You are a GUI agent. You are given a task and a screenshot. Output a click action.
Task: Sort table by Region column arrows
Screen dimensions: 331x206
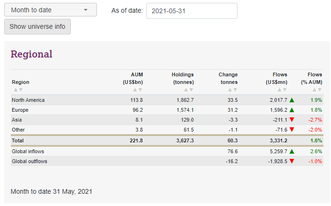(17, 90)
